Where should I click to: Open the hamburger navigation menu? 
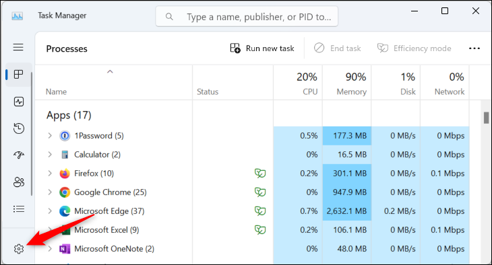(18, 47)
